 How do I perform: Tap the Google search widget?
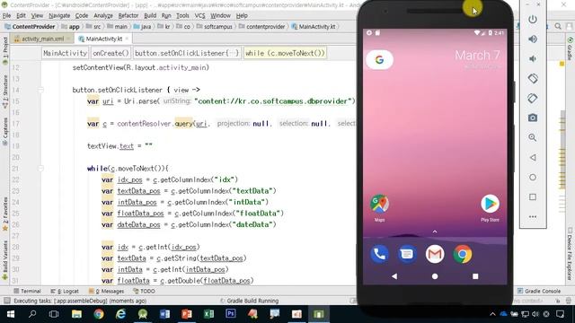tap(379, 59)
